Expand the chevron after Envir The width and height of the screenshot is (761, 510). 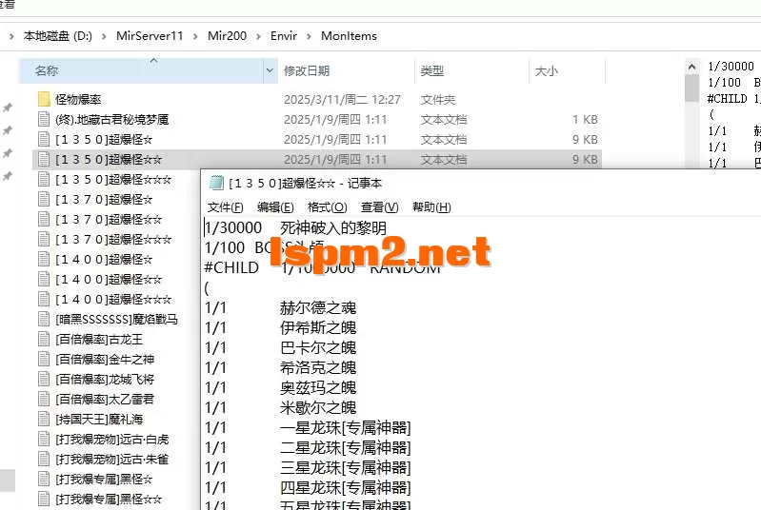point(309,36)
